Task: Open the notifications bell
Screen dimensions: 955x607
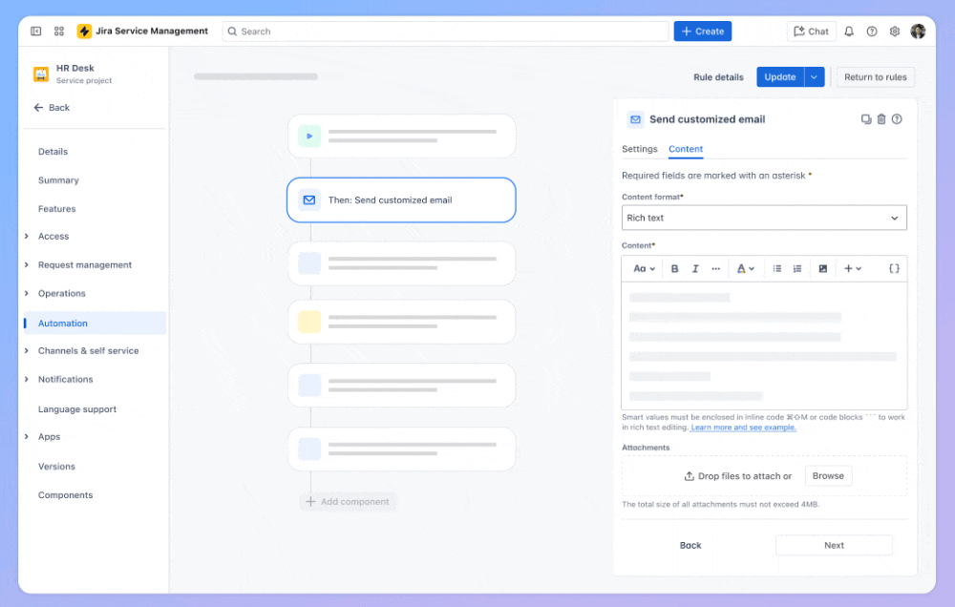Action: coord(849,31)
